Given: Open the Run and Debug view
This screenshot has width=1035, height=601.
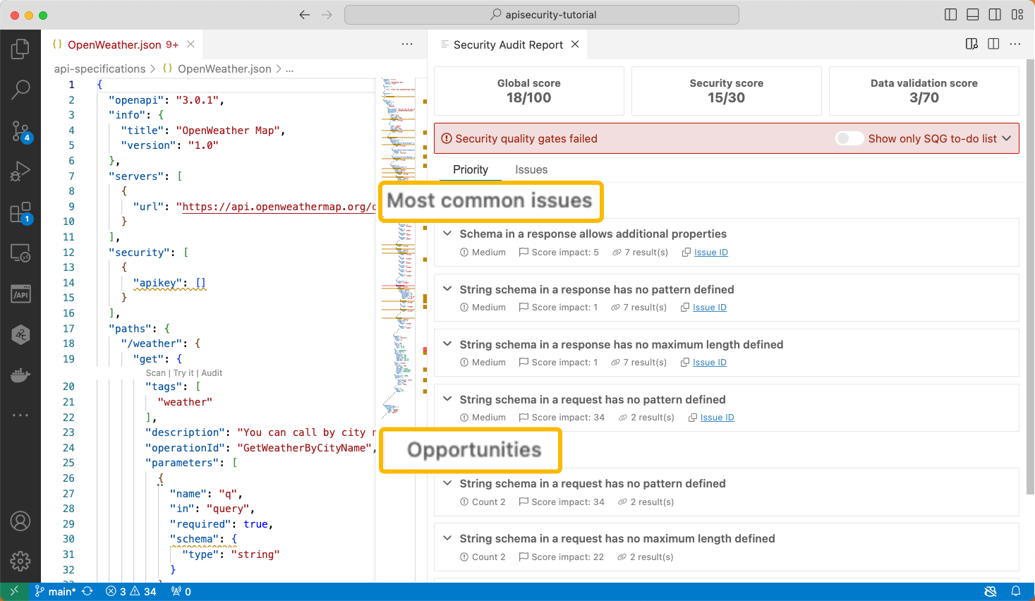Looking at the screenshot, I should 20,171.
